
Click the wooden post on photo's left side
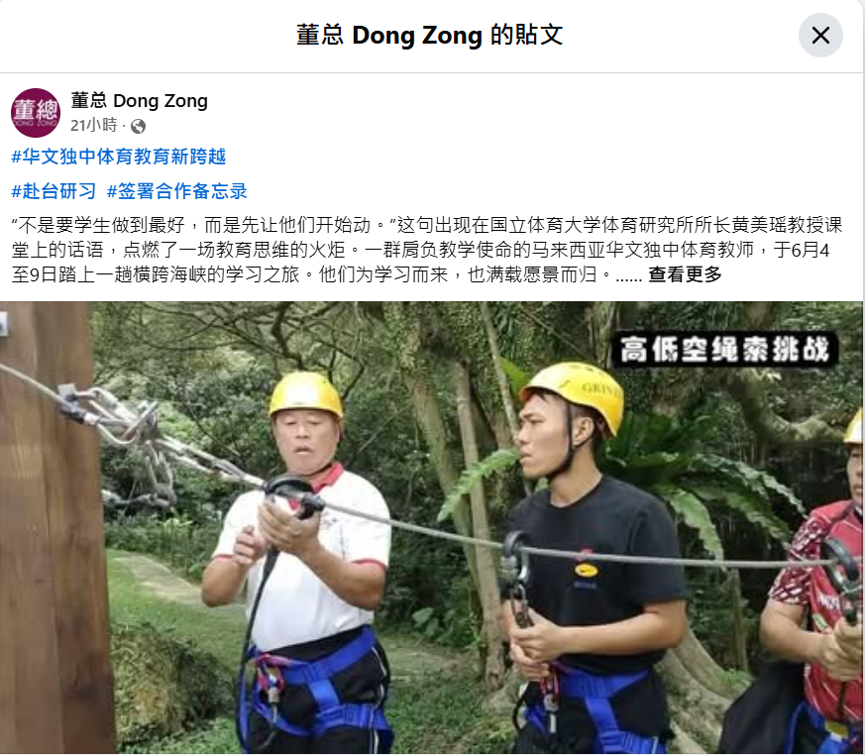tap(53, 528)
